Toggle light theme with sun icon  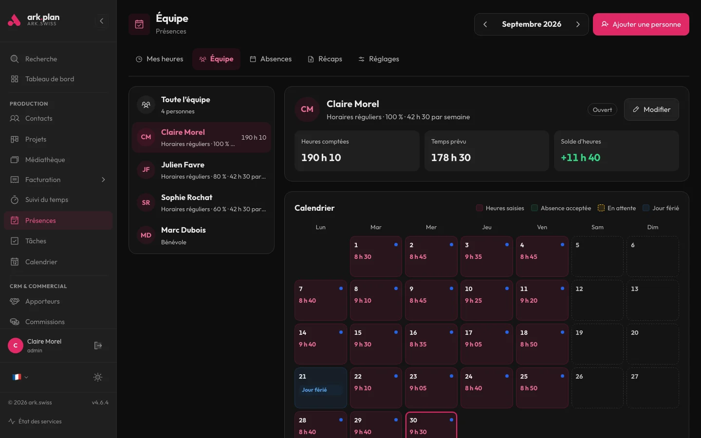[x=98, y=377]
